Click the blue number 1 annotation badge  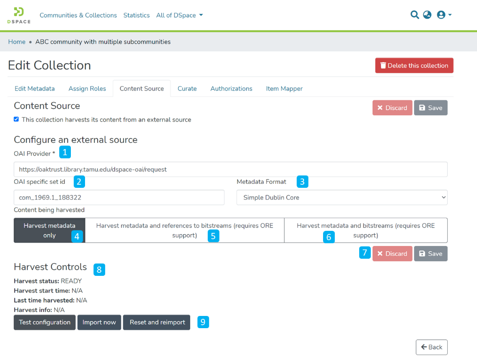(65, 152)
